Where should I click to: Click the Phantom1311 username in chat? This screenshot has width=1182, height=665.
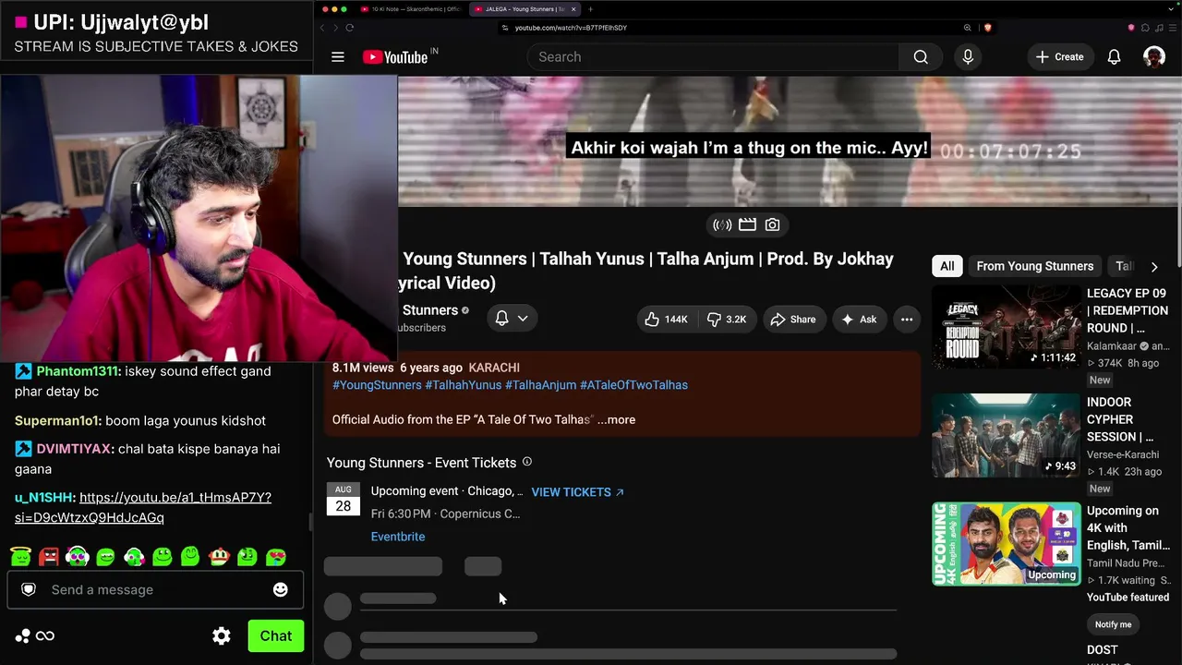(x=78, y=371)
